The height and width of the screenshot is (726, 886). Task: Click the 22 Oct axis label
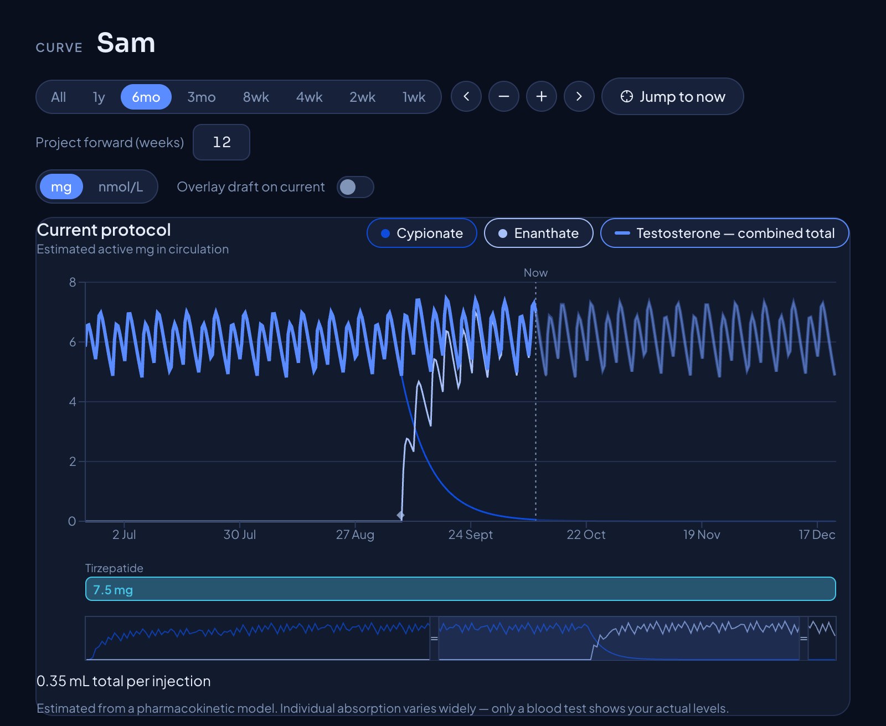(x=586, y=535)
